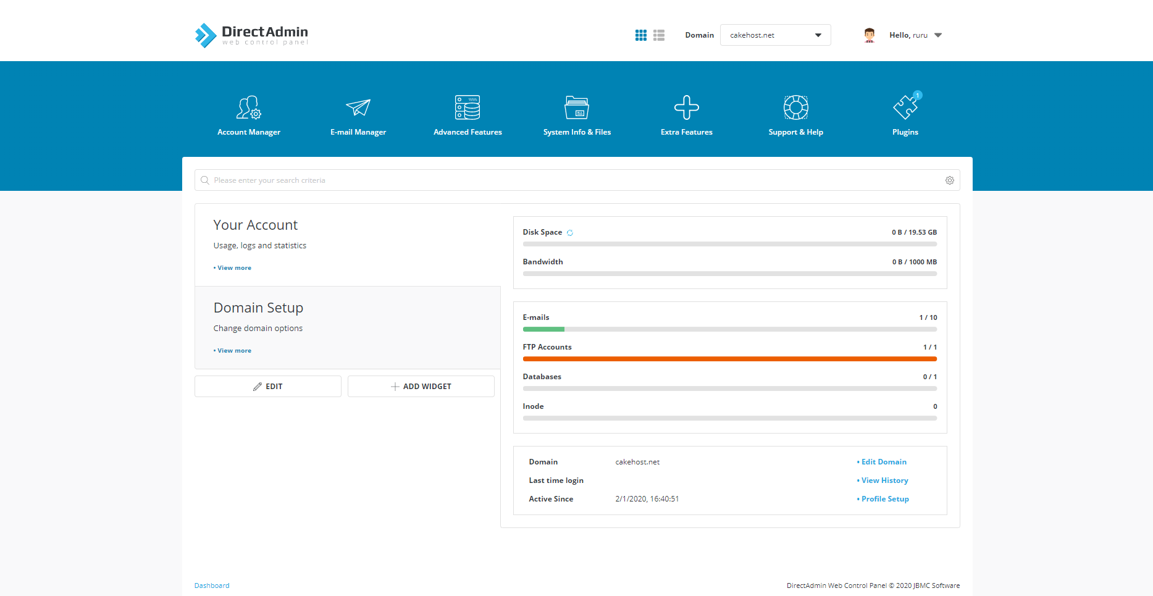Screen dimensions: 1153x596
Task: Refresh disk space usage icon
Action: pos(570,233)
